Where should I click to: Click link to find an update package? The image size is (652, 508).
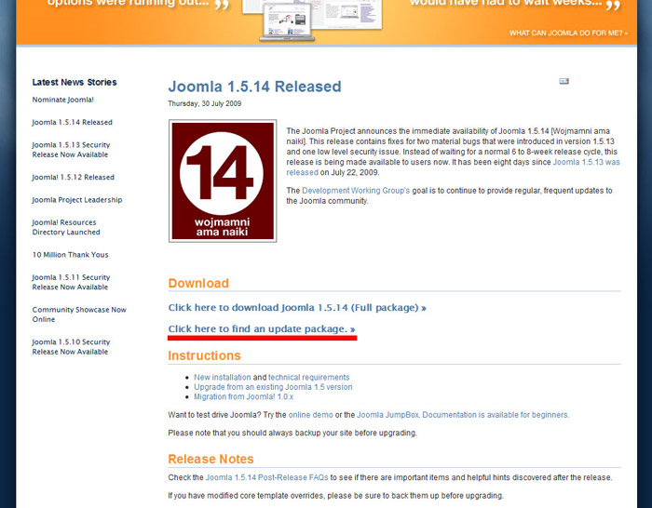pyautogui.click(x=262, y=329)
